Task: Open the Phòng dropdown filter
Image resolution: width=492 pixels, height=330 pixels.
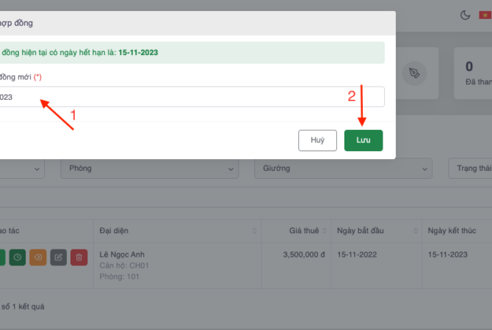Action: click(x=150, y=168)
